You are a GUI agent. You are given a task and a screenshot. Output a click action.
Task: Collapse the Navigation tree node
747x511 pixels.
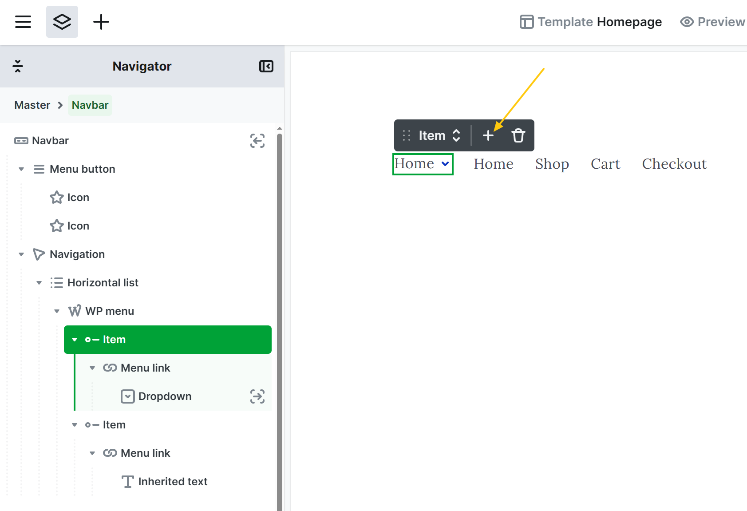click(21, 254)
